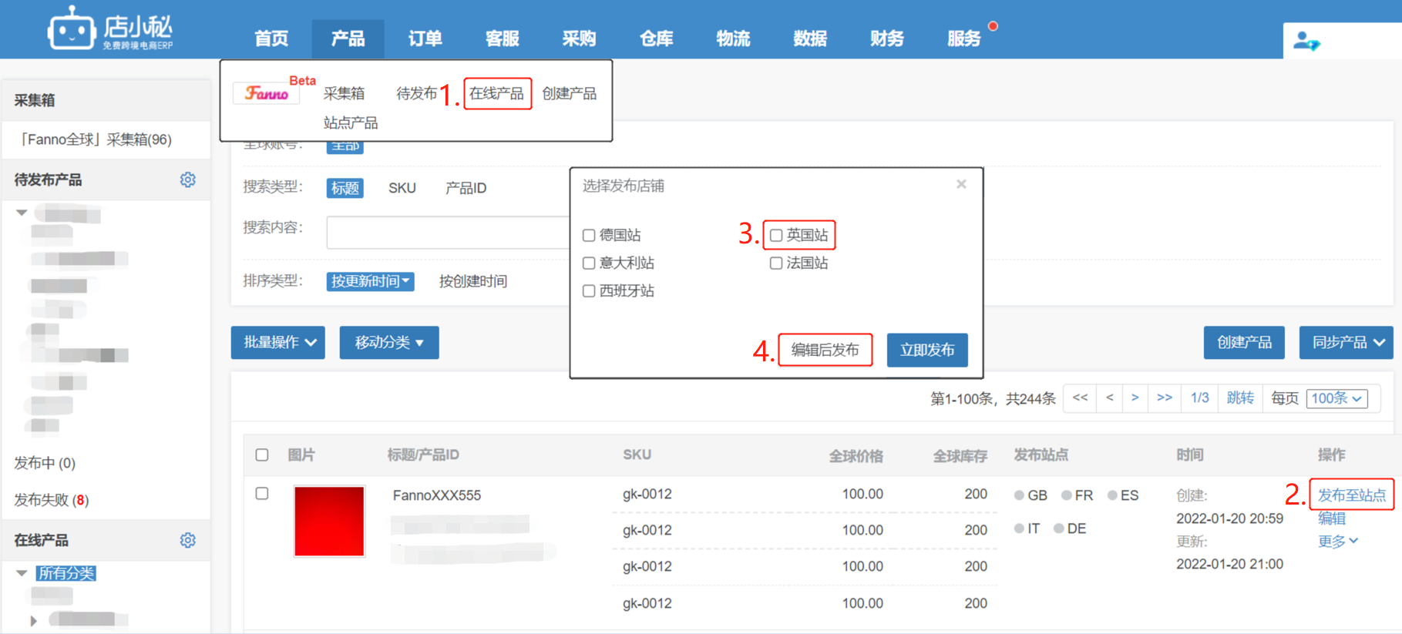Check the 英国站 checkbox
Screen dimensions: 1402x634
(776, 236)
